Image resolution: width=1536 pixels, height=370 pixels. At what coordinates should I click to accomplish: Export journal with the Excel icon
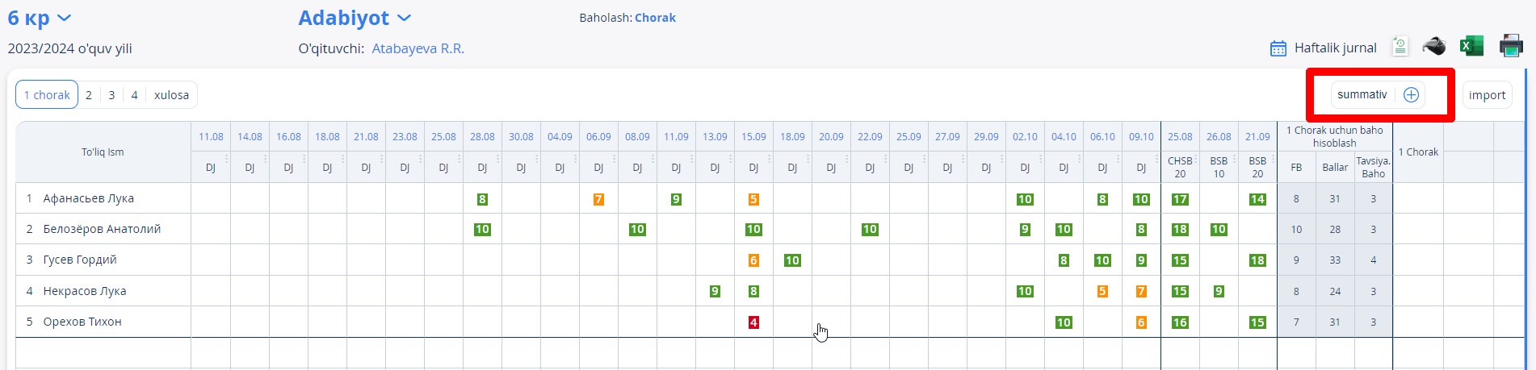(x=1471, y=46)
